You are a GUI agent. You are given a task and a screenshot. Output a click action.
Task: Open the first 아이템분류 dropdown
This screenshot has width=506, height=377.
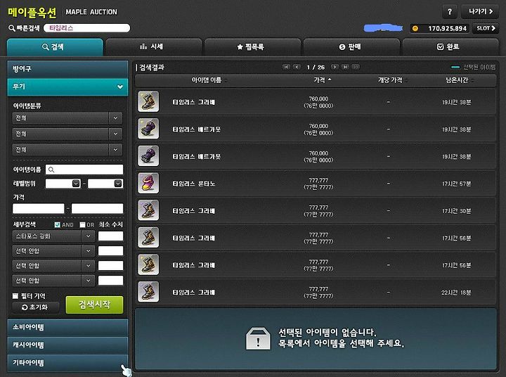coord(67,118)
